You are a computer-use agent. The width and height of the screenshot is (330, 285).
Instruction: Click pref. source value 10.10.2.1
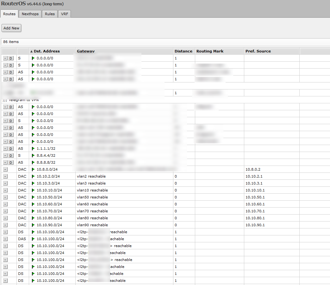(x=254, y=176)
